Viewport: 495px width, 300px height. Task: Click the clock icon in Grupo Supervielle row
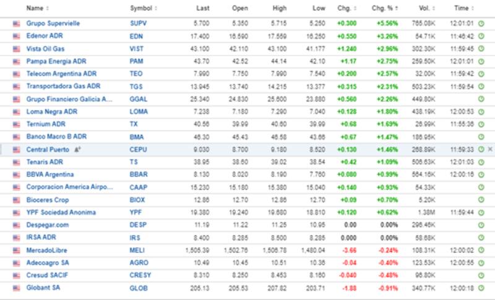point(481,24)
